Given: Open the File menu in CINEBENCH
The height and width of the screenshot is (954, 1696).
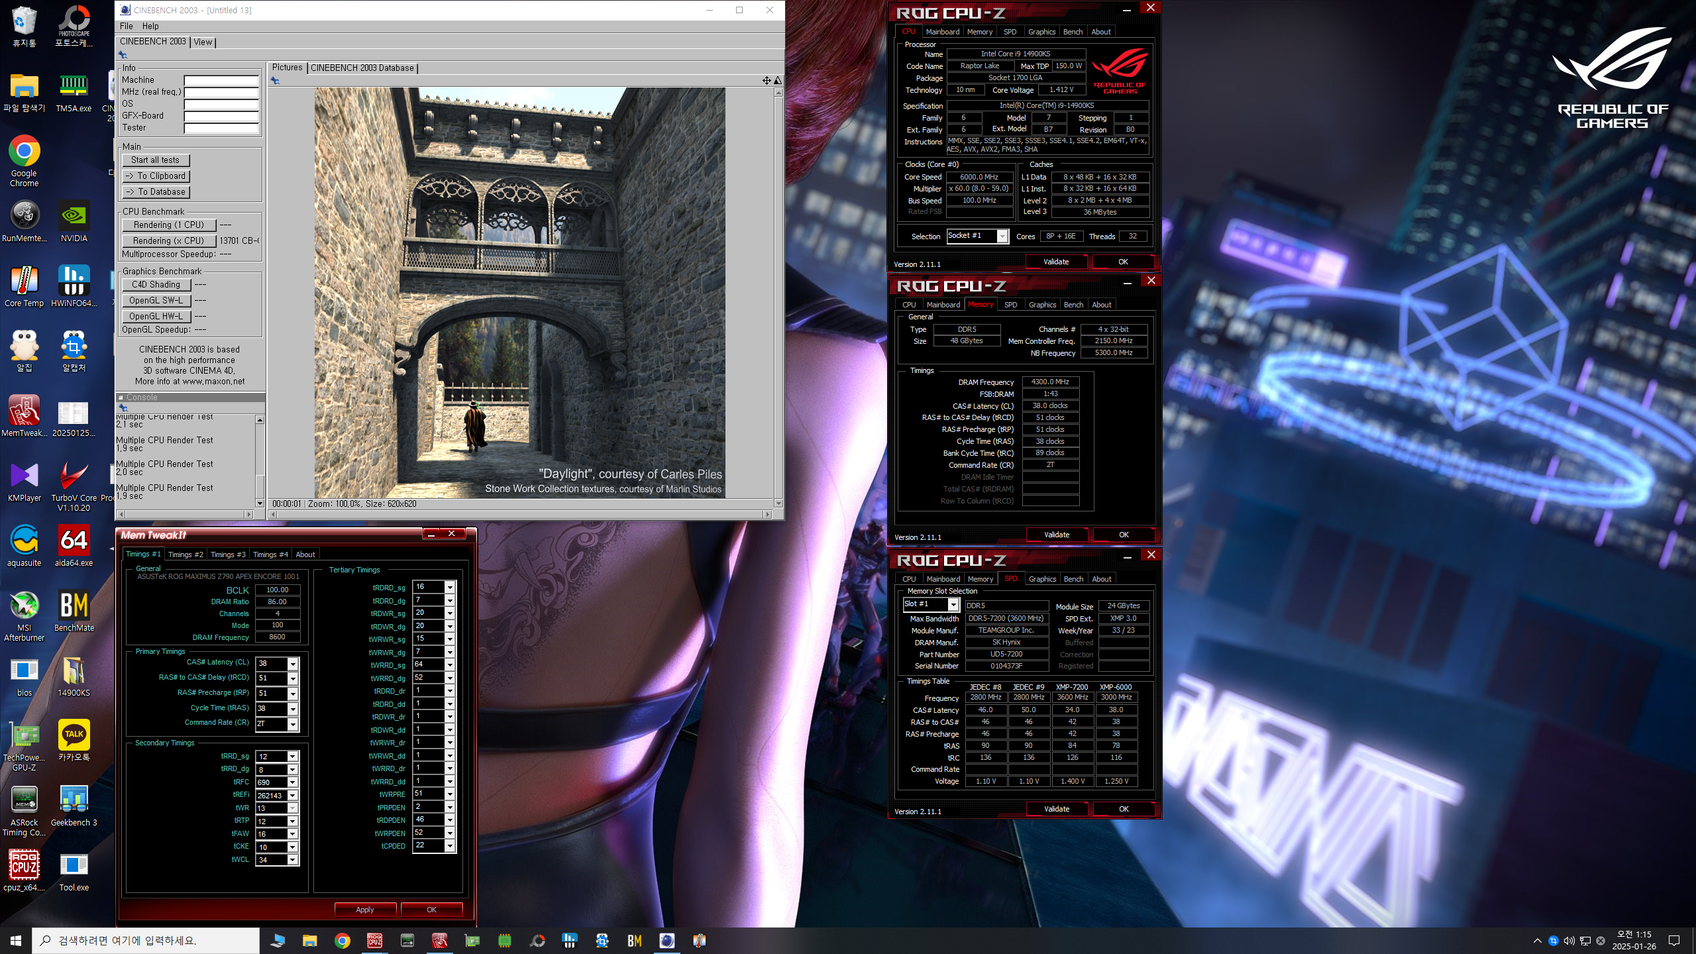Looking at the screenshot, I should tap(126, 26).
